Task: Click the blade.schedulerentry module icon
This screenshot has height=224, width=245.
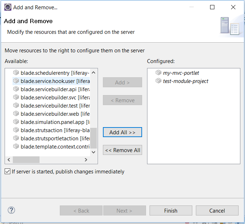Action: coord(16,73)
